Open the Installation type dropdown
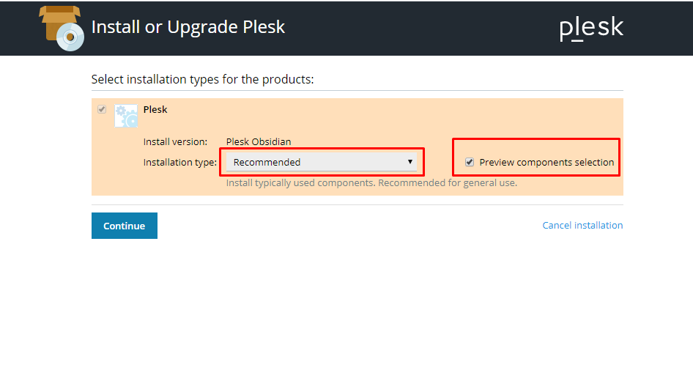The height and width of the screenshot is (392, 693). click(x=322, y=162)
